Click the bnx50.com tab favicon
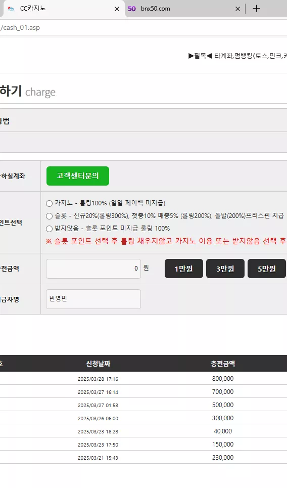Viewport: 287px width, 488px height. (132, 9)
